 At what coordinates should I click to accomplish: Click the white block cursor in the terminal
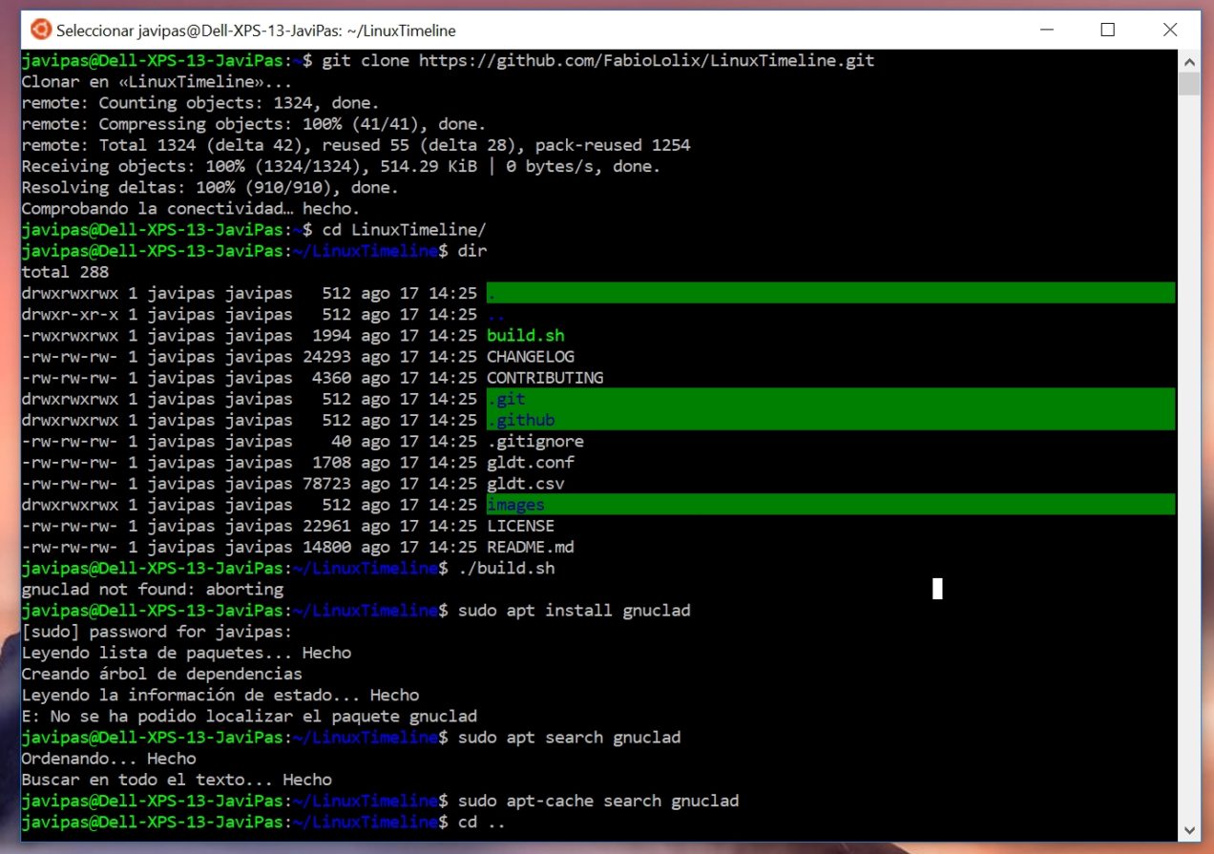[x=937, y=589]
